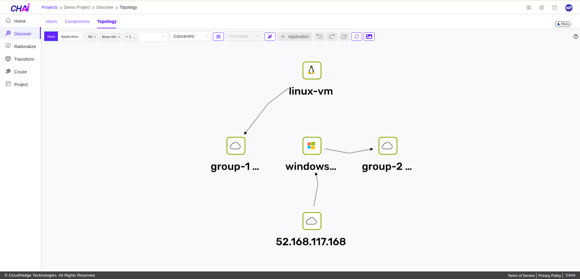Click inside the Find node search field
Viewport: 580px width, 279px height.
click(x=242, y=36)
